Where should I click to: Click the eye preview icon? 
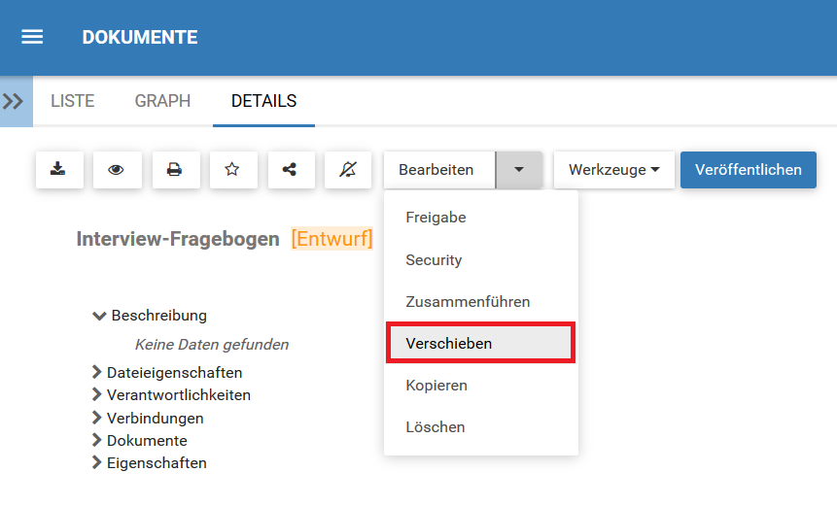tap(117, 170)
